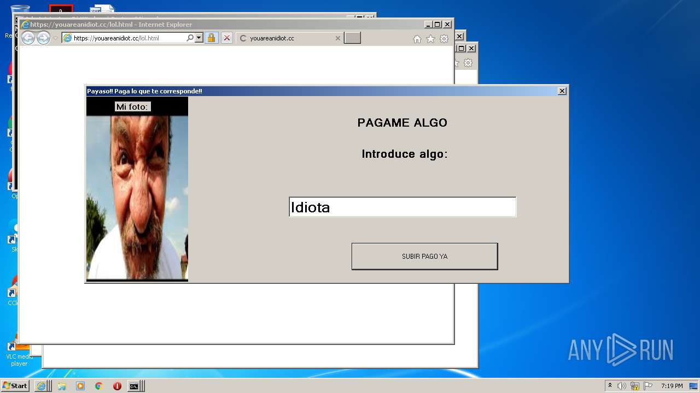Minimize the front Internet Explorer window

click(428, 25)
